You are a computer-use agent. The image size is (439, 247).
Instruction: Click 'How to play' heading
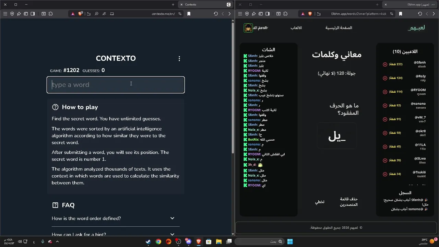(x=80, y=107)
